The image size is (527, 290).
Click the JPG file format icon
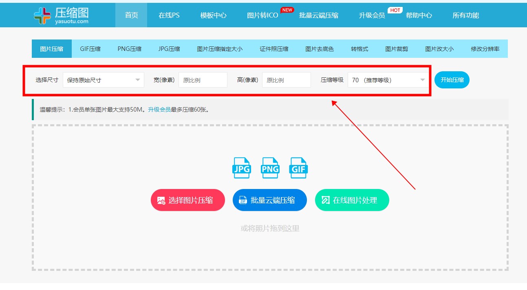point(242,168)
